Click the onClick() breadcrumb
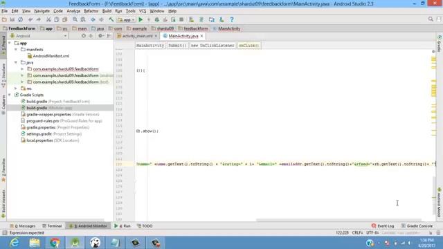 click(248, 45)
